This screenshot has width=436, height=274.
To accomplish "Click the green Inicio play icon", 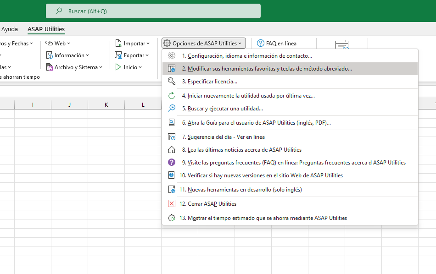I will pos(118,67).
